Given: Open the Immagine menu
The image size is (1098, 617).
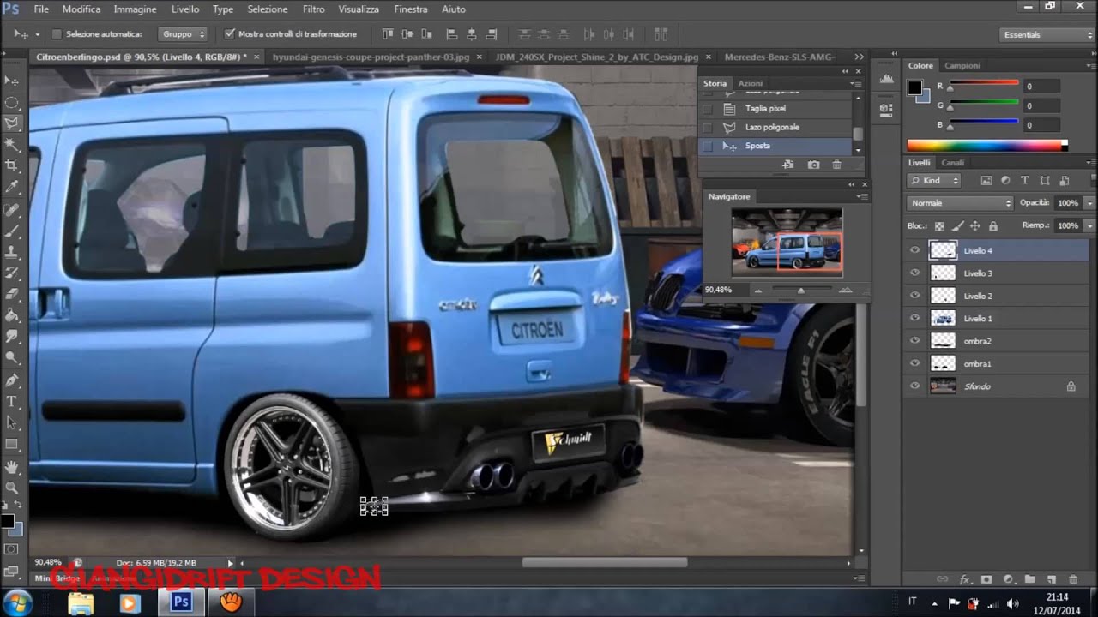Looking at the screenshot, I should (x=135, y=9).
